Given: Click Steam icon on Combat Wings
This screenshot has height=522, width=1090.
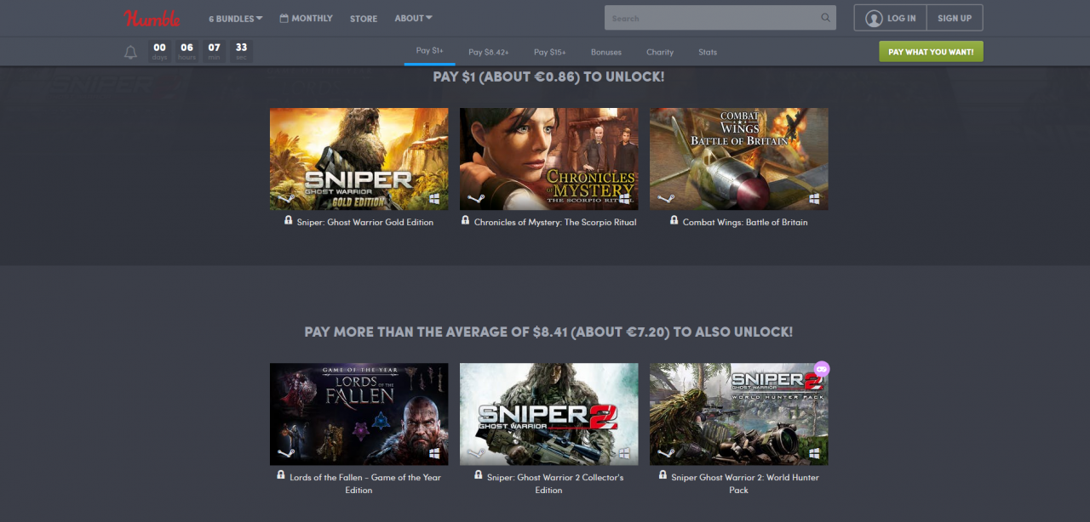Looking at the screenshot, I should click(666, 199).
